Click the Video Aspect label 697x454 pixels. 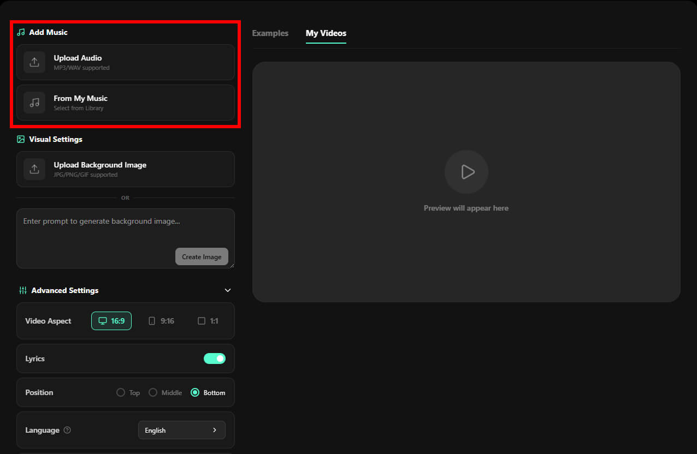[48, 321]
